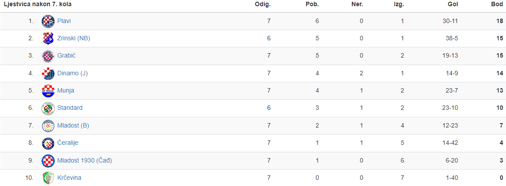506x186 pixels.
Task: Click the Ćeralije club crest icon
Action: [48, 143]
